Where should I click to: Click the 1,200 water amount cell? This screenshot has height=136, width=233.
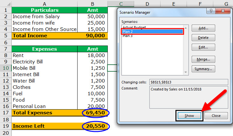click(x=93, y=81)
